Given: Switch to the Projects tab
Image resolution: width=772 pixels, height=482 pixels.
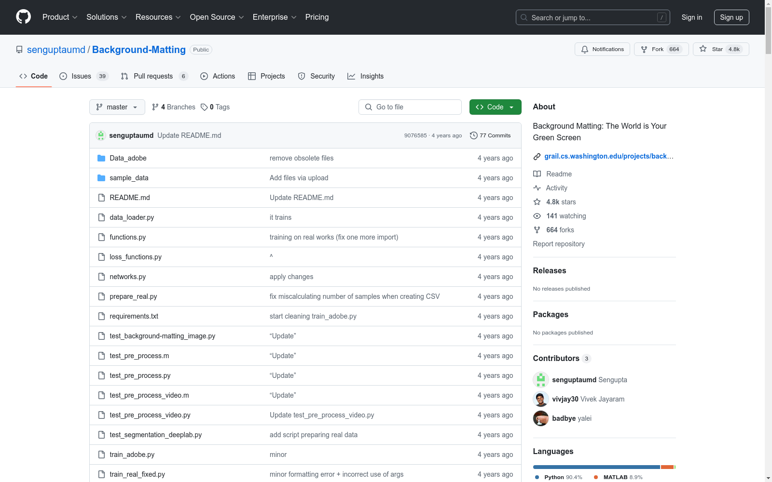Looking at the screenshot, I should 266,76.
